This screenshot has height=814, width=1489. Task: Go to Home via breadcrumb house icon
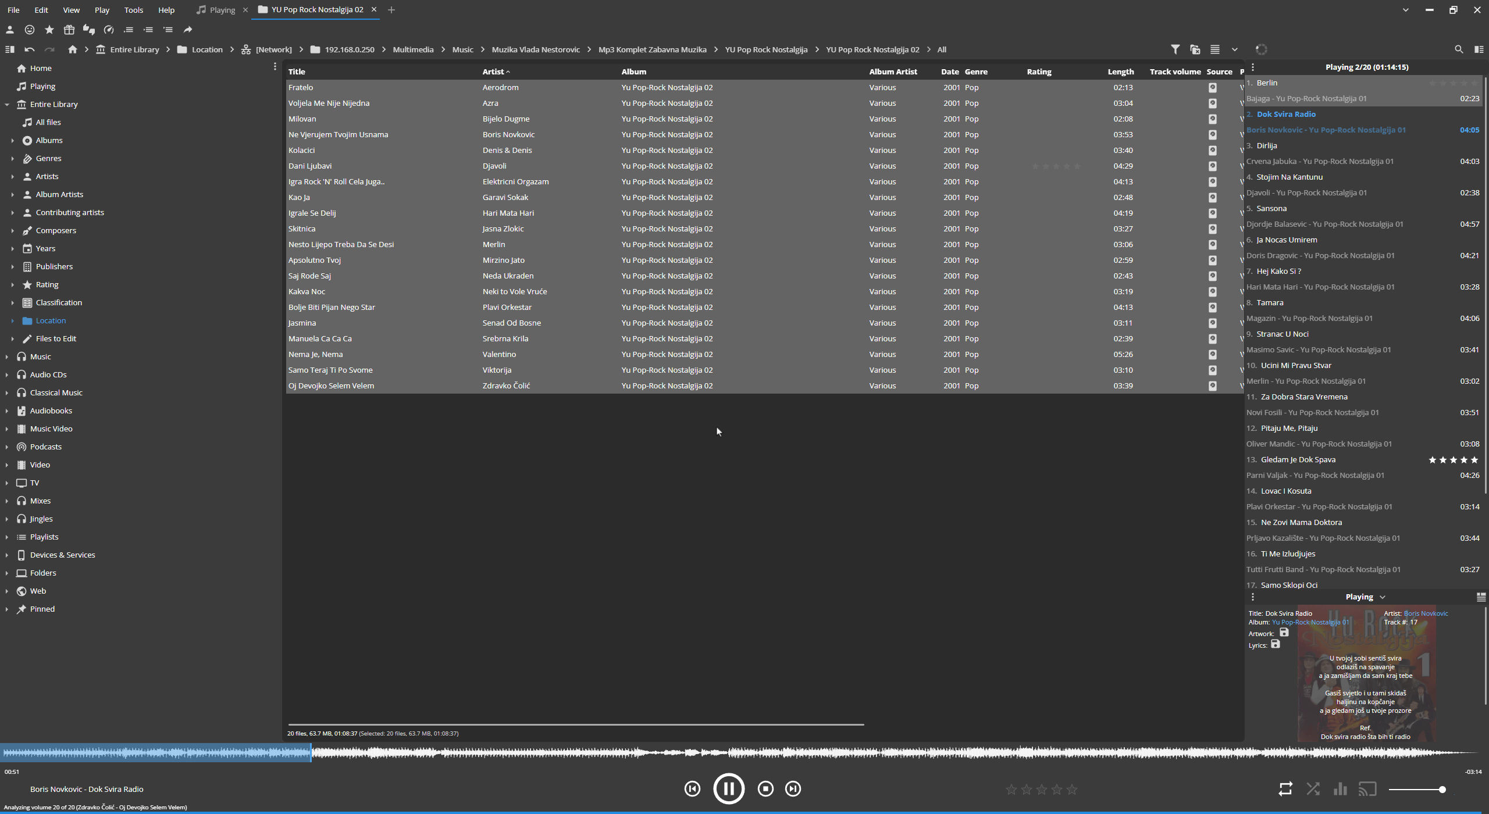[x=72, y=49]
